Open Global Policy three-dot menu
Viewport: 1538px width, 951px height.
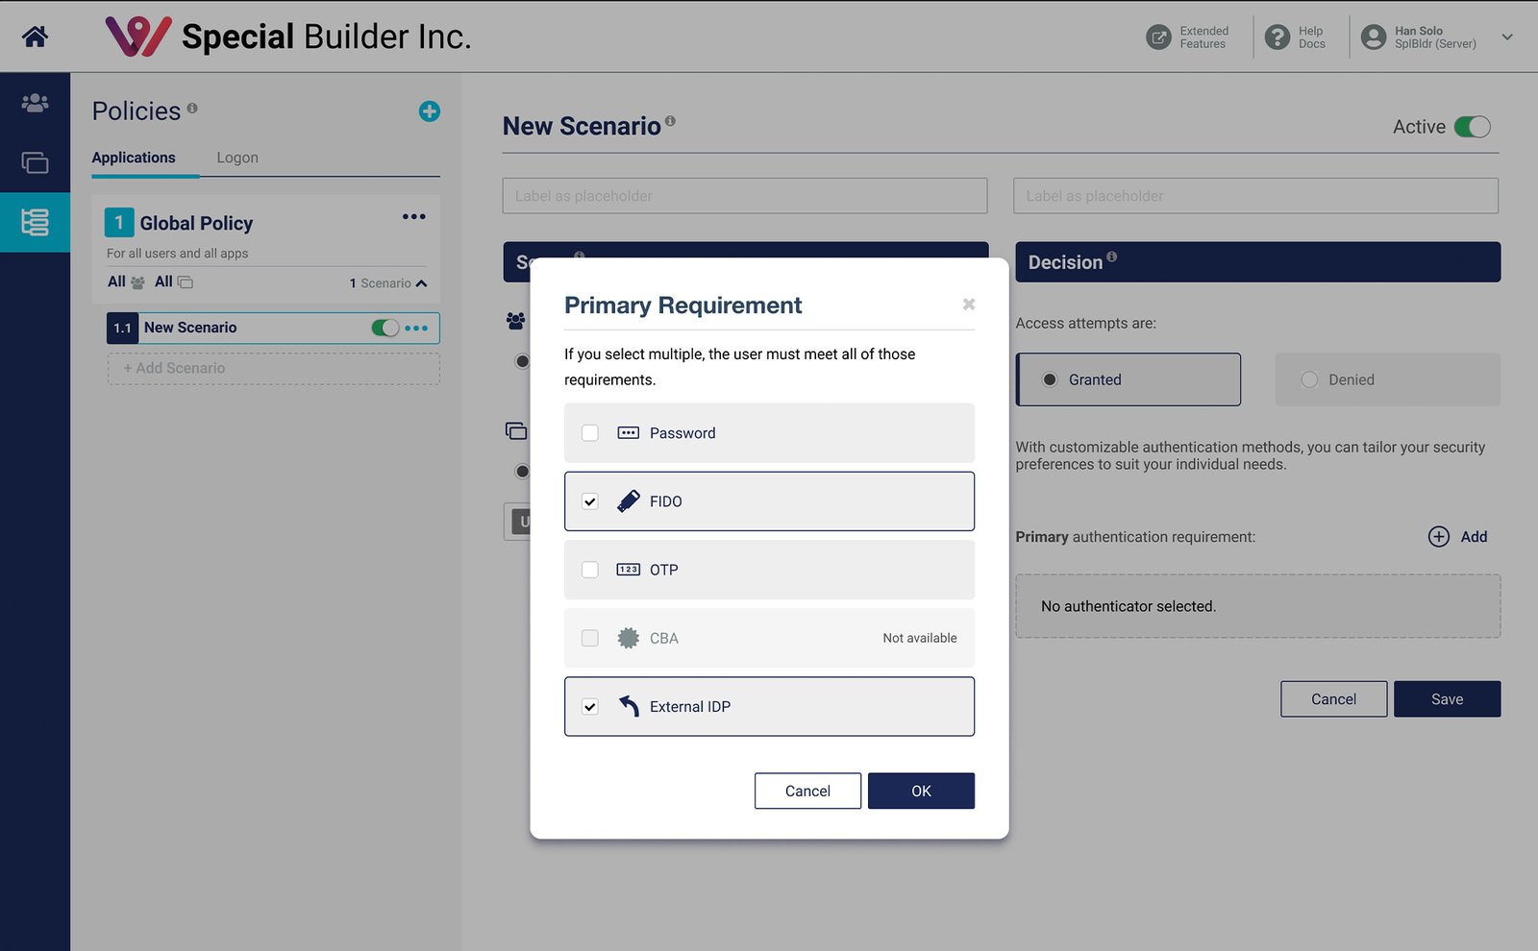click(x=413, y=217)
